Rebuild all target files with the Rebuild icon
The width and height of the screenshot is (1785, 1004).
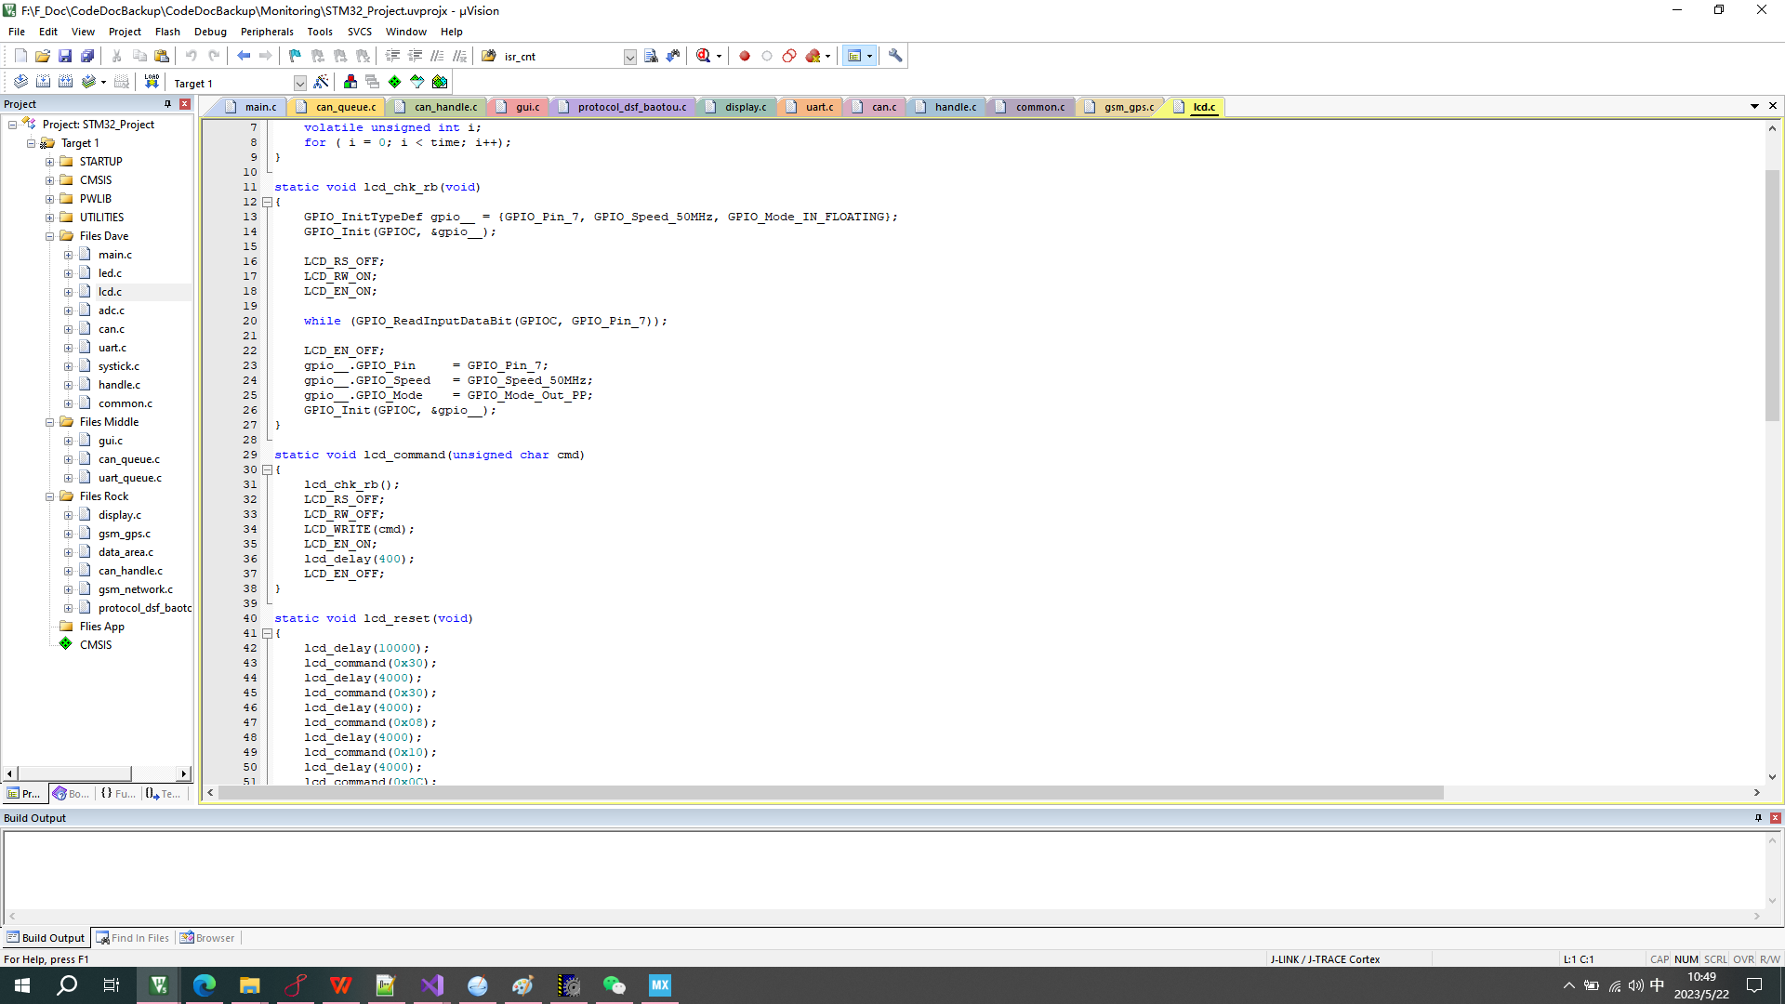point(65,82)
